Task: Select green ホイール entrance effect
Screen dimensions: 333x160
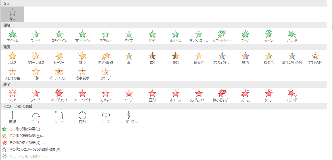Action: (175, 36)
